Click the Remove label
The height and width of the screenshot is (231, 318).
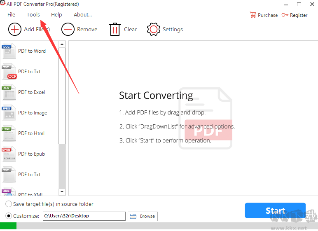(87, 29)
